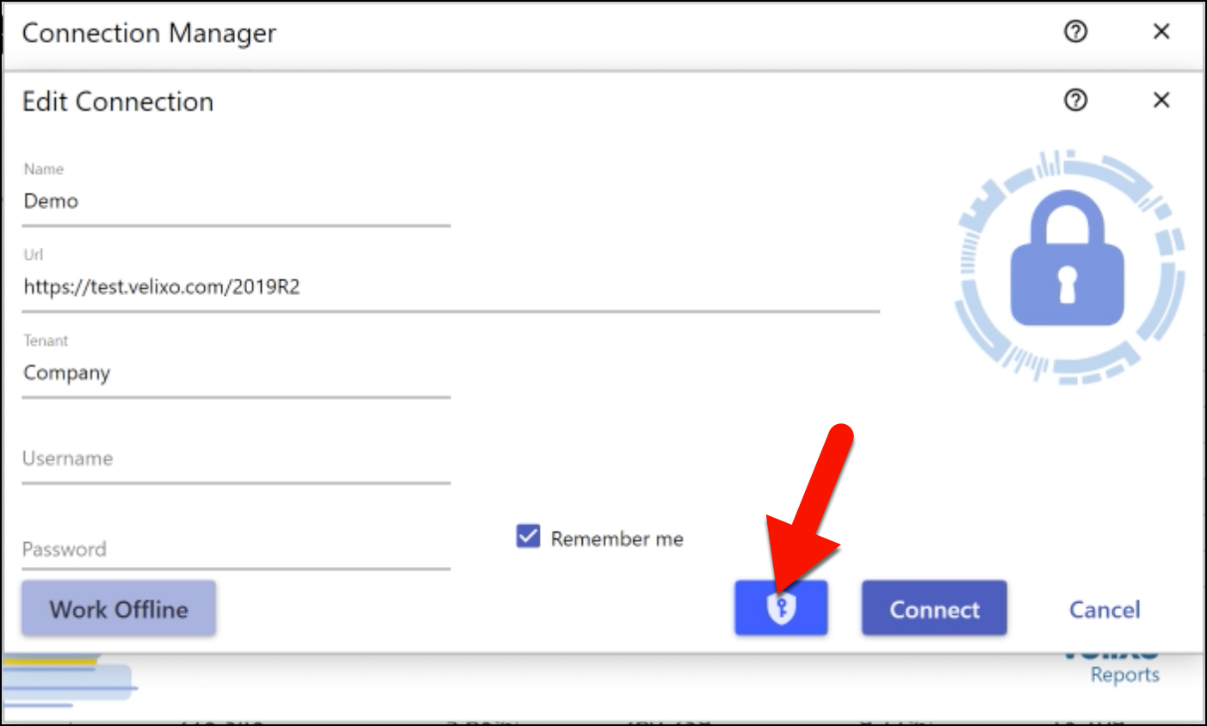Close the Edit Connection dialog
Screen dimensions: 1207x726
1161,101
